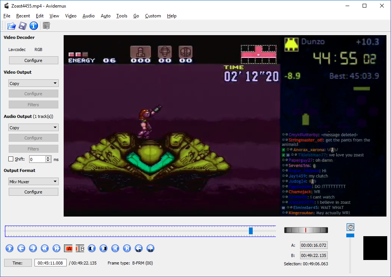Open the Tools menu
Screen dimensions: 391x277
tap(122, 15)
